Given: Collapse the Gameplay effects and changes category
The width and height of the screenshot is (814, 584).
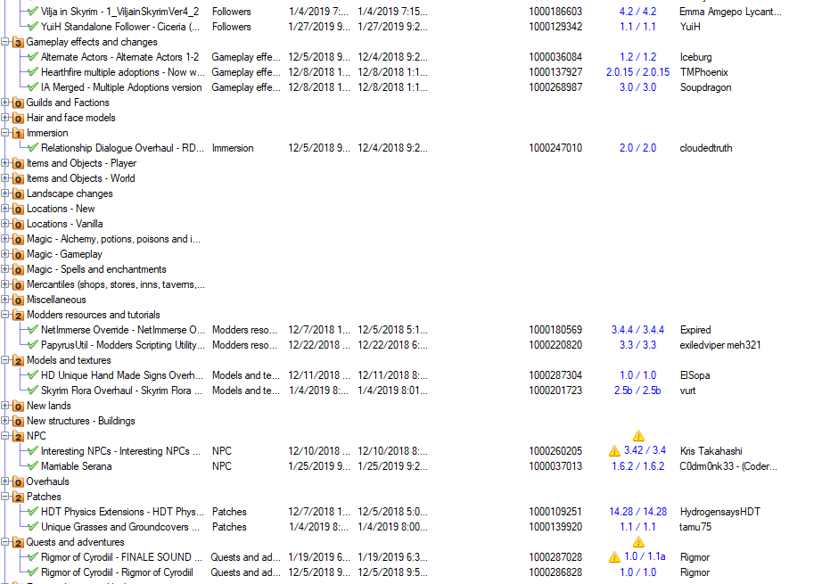Looking at the screenshot, I should click(x=4, y=42).
